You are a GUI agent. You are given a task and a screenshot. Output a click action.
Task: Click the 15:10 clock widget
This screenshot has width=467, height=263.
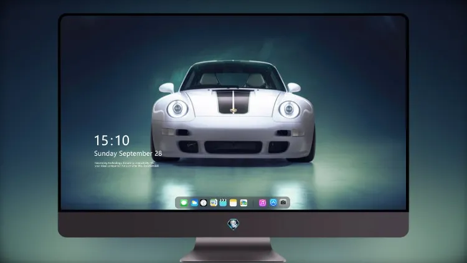(111, 140)
